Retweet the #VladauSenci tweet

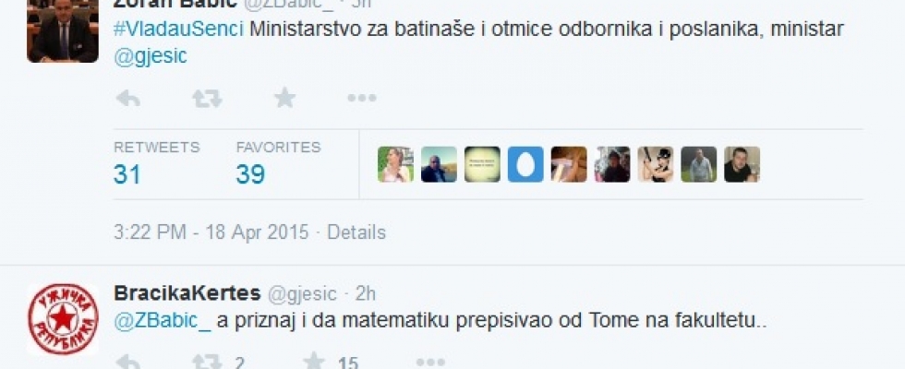point(207,98)
